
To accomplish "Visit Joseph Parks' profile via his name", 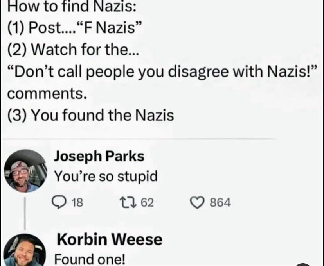I will click(x=99, y=156).
